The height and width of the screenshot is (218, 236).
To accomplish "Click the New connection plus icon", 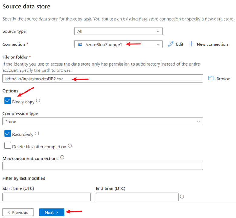I will click(x=191, y=44).
